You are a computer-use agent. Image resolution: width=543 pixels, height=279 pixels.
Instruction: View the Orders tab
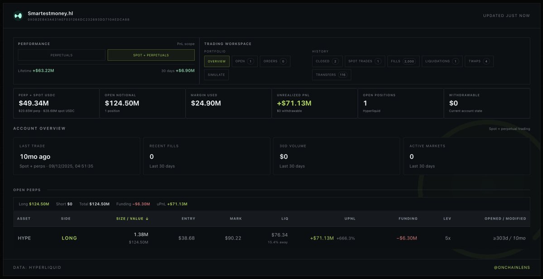pyautogui.click(x=275, y=61)
